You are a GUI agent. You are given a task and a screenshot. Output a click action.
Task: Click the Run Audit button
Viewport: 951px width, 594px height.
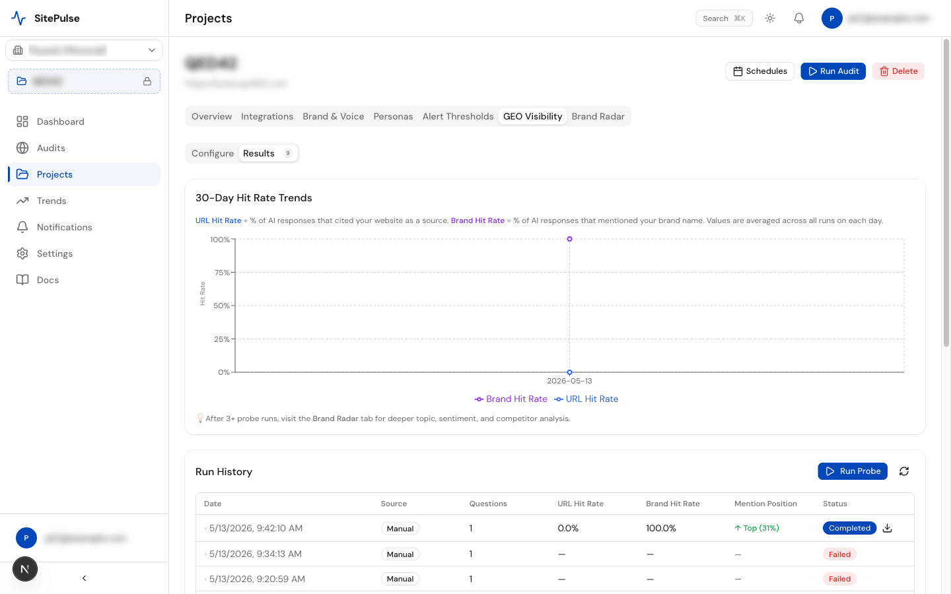tap(833, 71)
